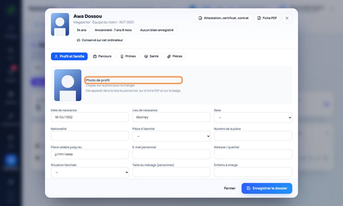Image resolution: width=343 pixels, height=206 pixels.
Task: Click the Photo de profil heading
Action: tap(98, 80)
